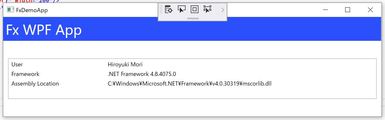385x120 pixels.
Task: Close the FxDemoApp window
Action: coord(370,10)
